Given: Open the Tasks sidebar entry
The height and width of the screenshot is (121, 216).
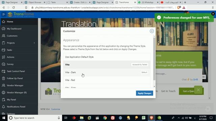Looking at the screenshot, I should pos(19,50).
